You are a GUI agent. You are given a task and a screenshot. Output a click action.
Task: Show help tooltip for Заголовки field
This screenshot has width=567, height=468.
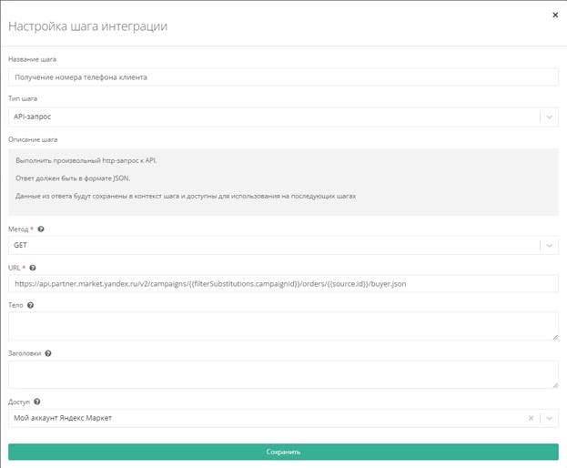48,353
